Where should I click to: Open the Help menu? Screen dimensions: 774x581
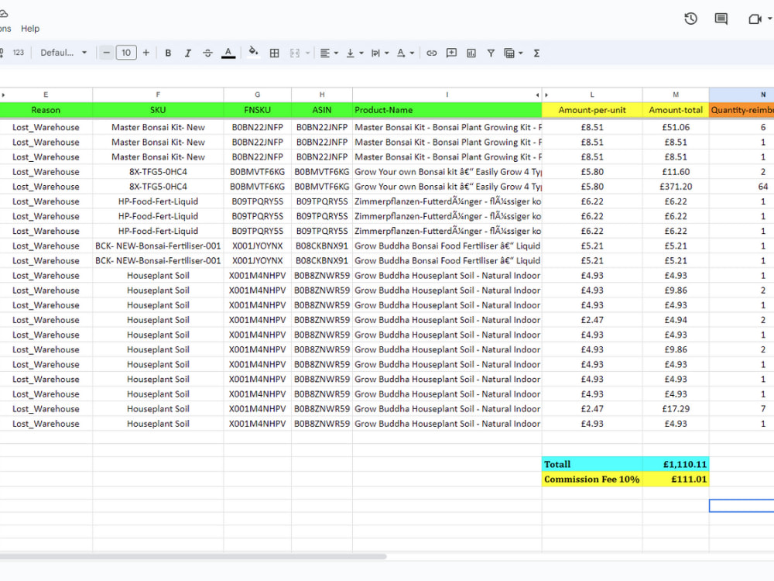tap(30, 29)
